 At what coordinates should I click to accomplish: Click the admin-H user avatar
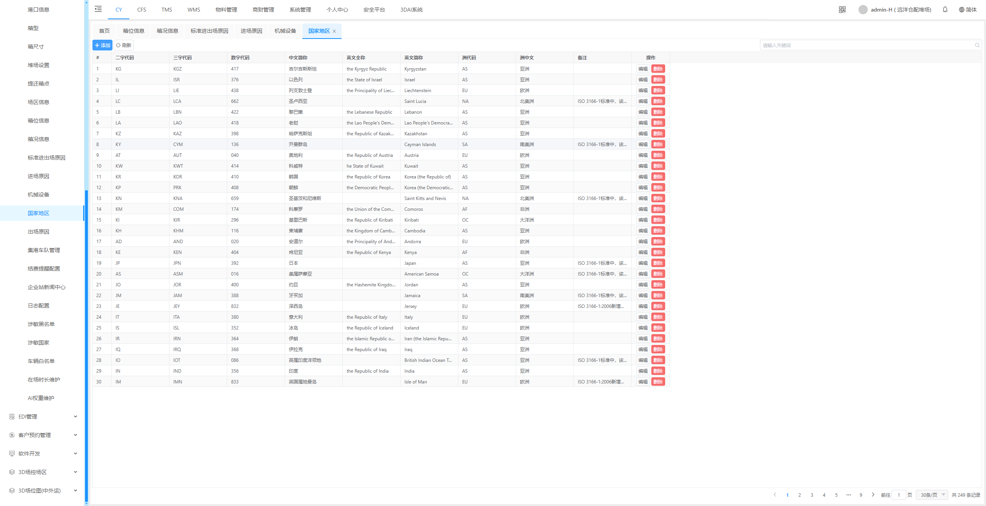tap(863, 10)
